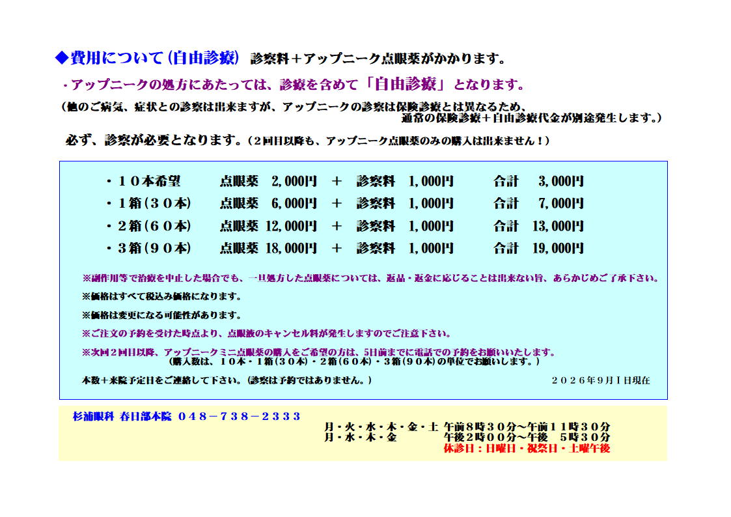The width and height of the screenshot is (731, 517).
Task: Click the total 合計 7,000円
Action: (x=538, y=203)
